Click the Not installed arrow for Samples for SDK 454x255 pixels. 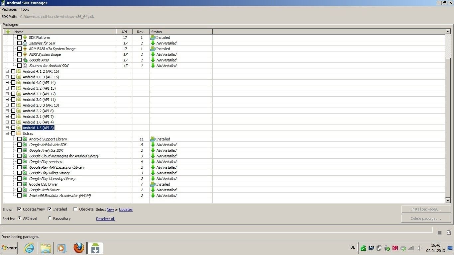point(153,43)
